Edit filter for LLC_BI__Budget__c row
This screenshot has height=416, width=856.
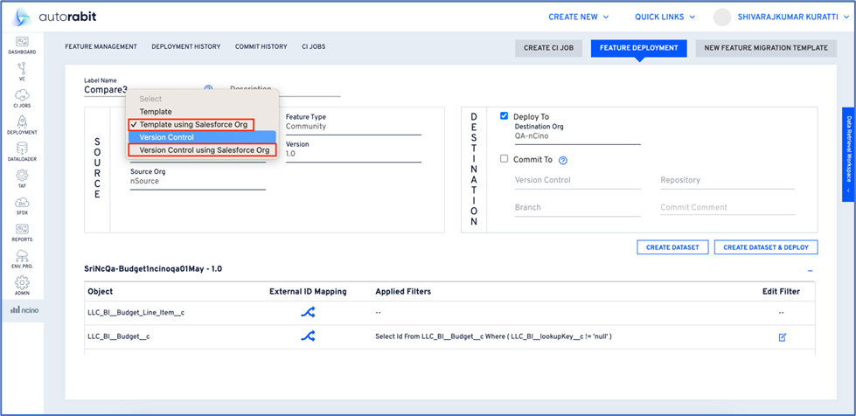(782, 336)
